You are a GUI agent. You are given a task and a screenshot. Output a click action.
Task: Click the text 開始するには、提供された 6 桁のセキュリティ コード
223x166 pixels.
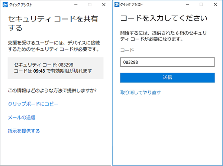pos(164,36)
